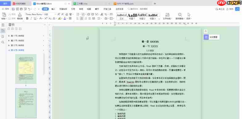Open the bookmark icon in left sidebar
Image resolution: width=242 pixels, height=119 pixels.
pos(3,36)
